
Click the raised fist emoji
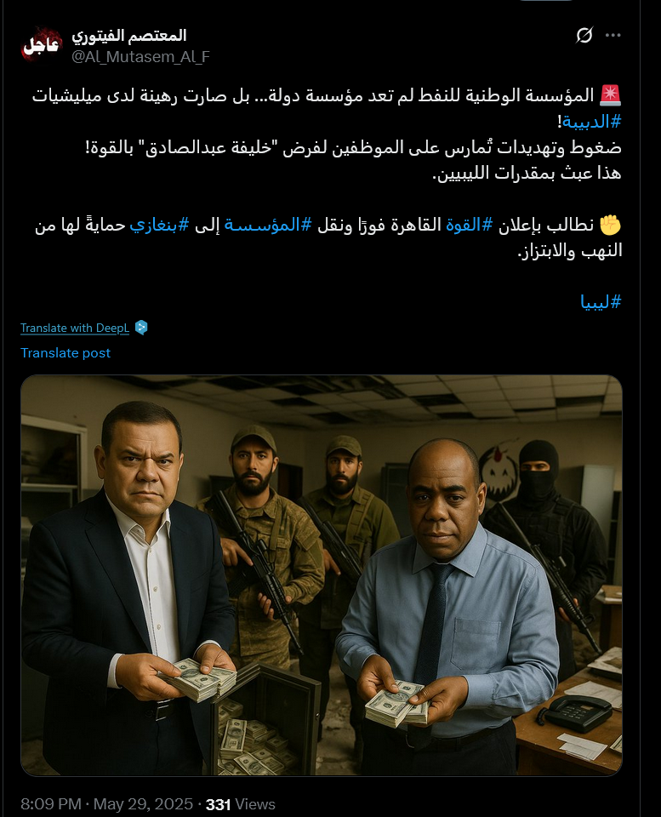pyautogui.click(x=610, y=225)
